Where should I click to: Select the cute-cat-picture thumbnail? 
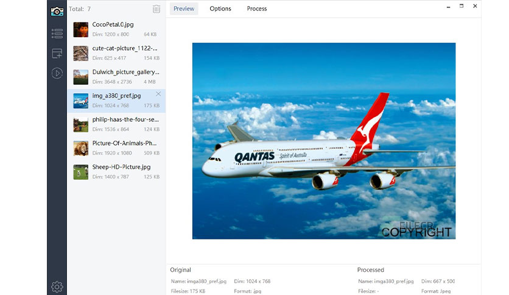(x=81, y=53)
